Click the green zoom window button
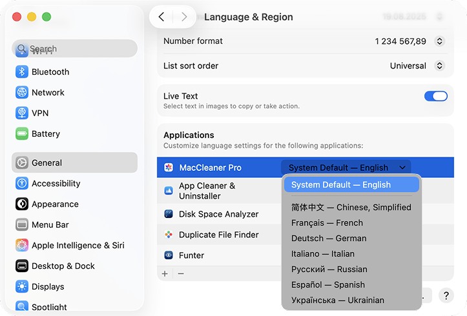The width and height of the screenshot is (467, 316). 47,17
